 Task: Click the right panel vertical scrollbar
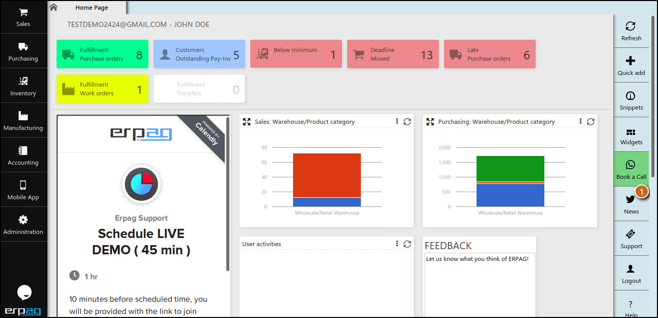click(x=653, y=97)
